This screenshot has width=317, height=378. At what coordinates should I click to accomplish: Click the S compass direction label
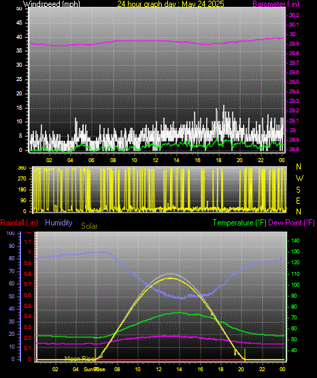(298, 190)
